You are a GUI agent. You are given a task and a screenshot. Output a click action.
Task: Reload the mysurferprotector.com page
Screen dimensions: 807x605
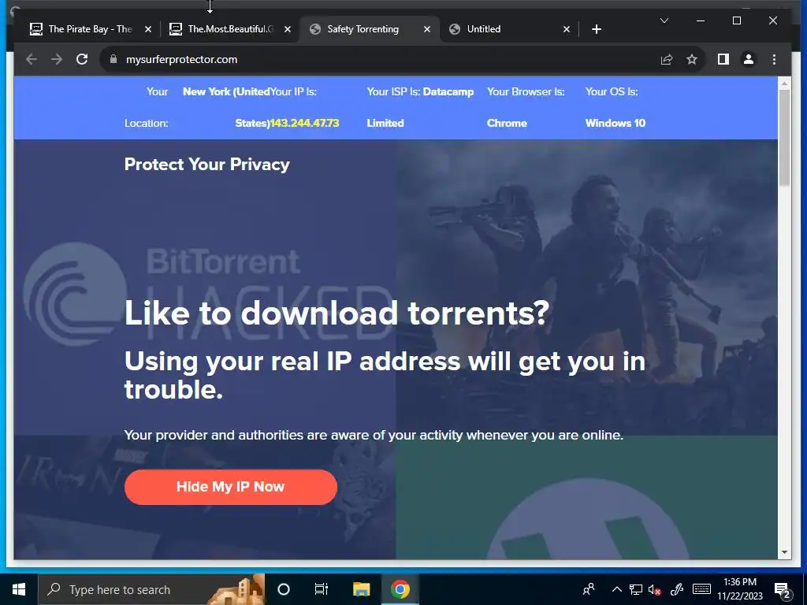point(82,60)
